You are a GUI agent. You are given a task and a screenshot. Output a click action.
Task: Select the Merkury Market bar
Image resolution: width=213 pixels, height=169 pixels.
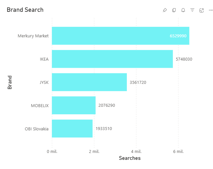pyautogui.click(x=121, y=36)
